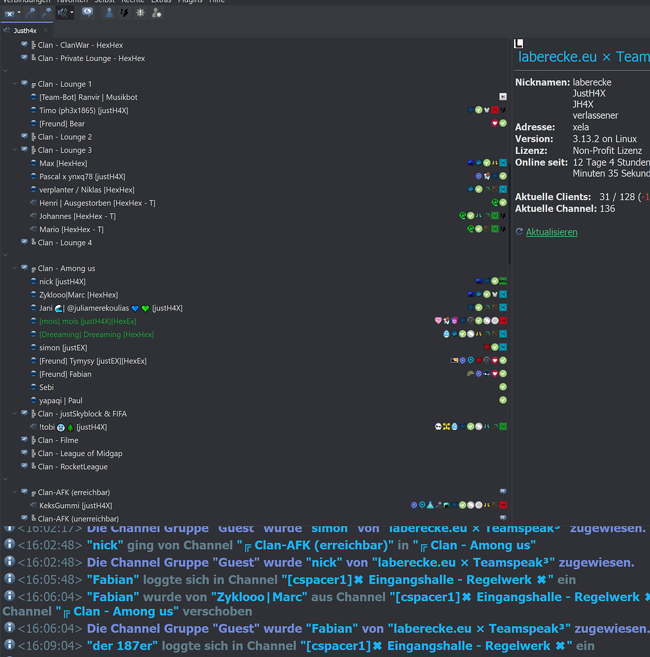Open the dropdown arrow beside the speaker mute button

click(71, 12)
